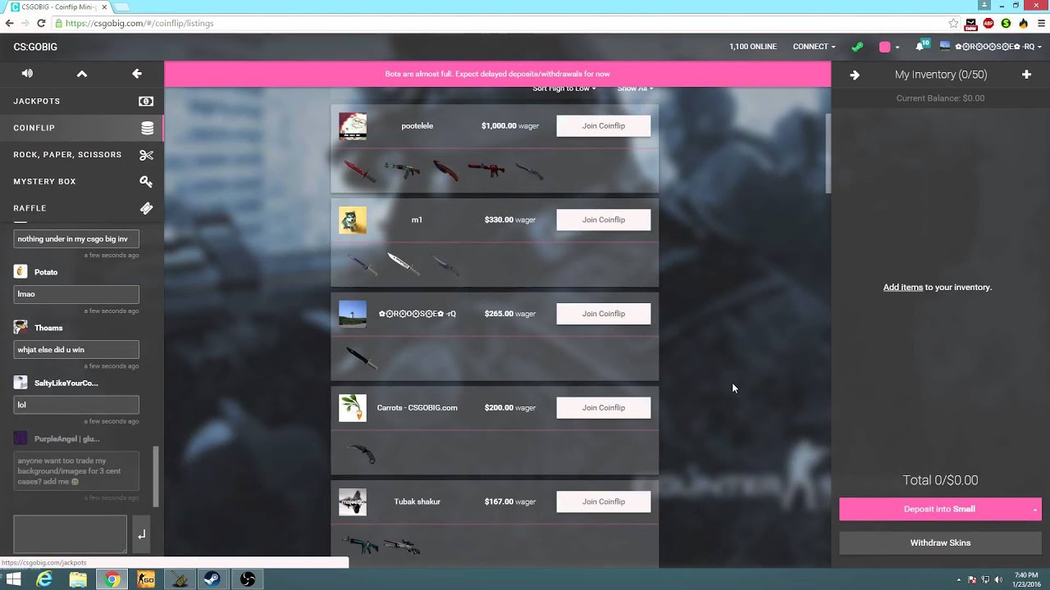
Task: Open the Sort High to Low dropdown
Action: [564, 88]
